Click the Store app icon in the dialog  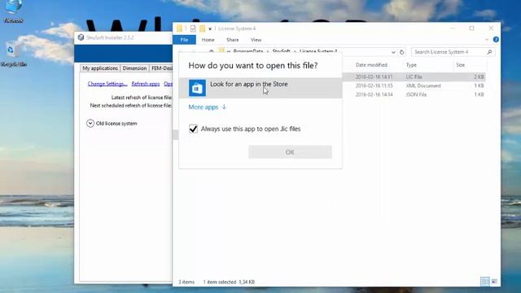(197, 88)
